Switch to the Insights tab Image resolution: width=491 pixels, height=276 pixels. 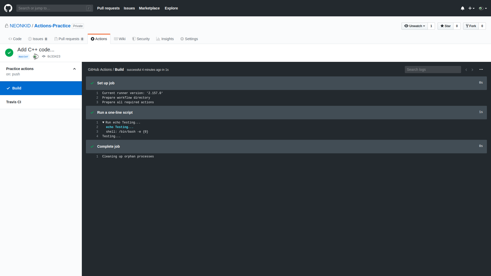(x=165, y=39)
